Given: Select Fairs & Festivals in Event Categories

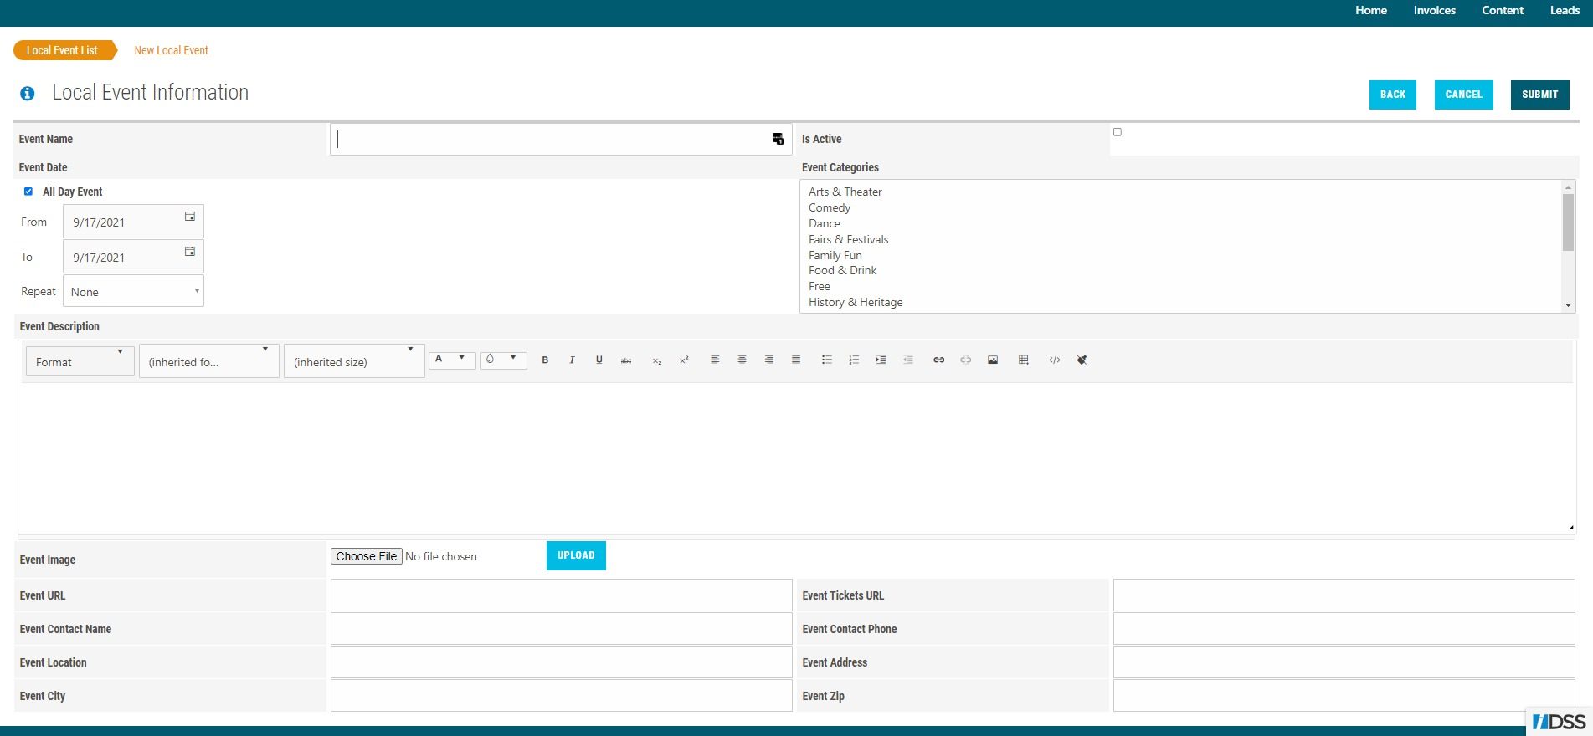Looking at the screenshot, I should (848, 239).
